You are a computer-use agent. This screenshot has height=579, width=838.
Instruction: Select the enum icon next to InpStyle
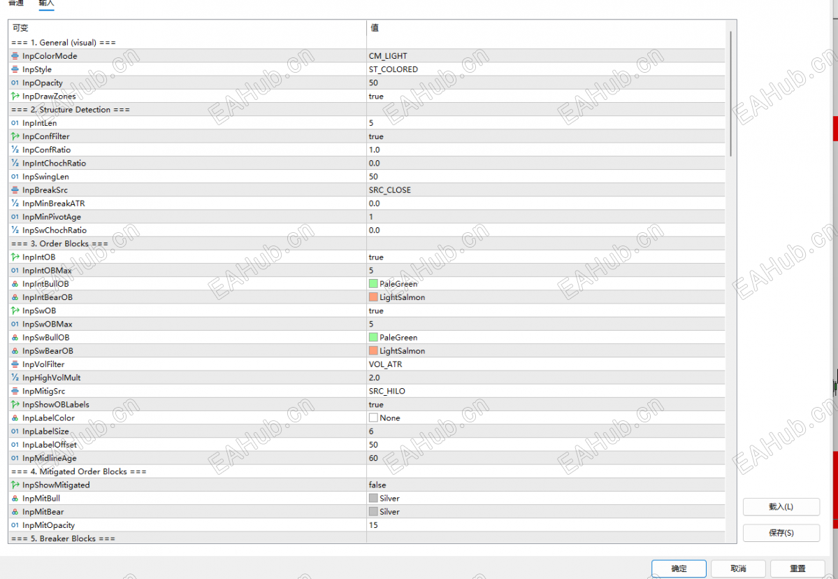[15, 69]
